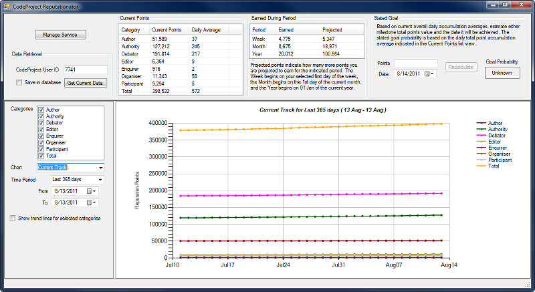This screenshot has width=535, height=292.
Task: Click the chart title Current Track text
Action: click(x=323, y=110)
